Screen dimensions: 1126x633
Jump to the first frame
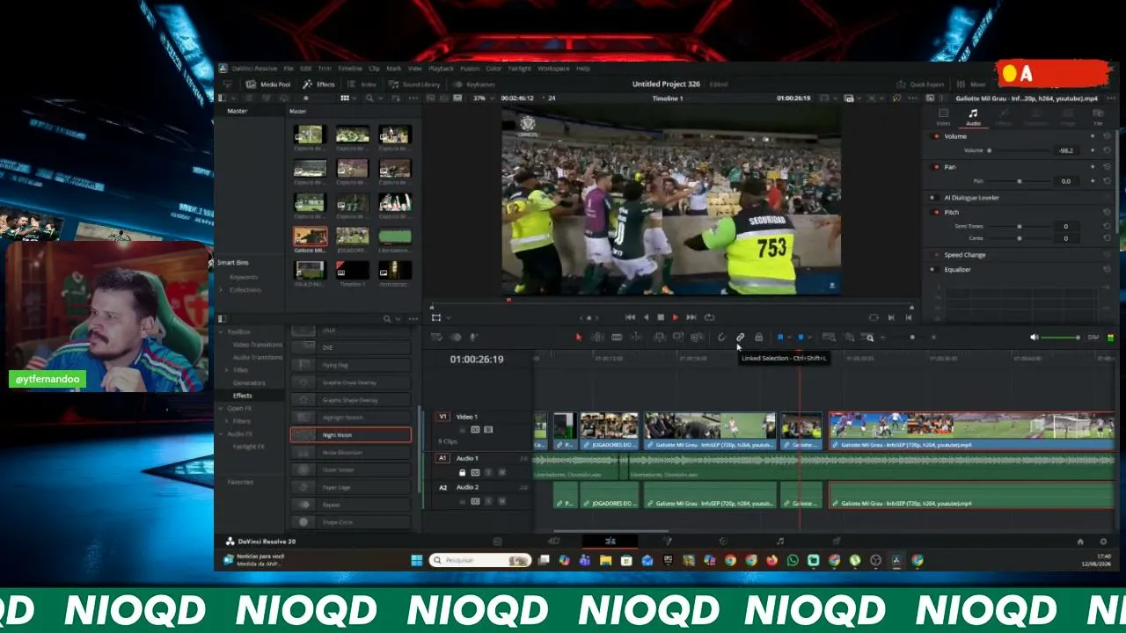[630, 317]
